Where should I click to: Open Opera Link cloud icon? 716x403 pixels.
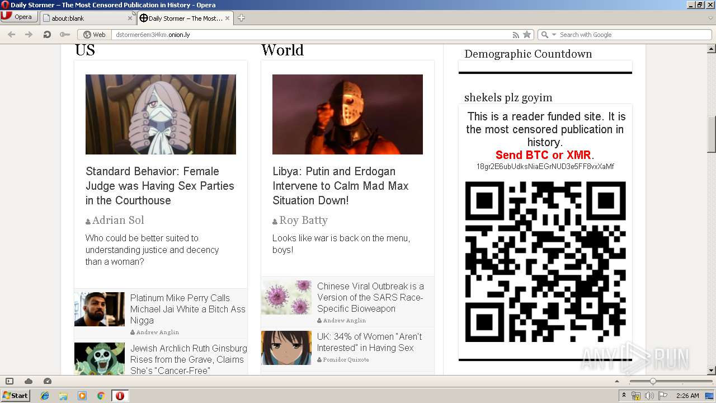(x=29, y=381)
